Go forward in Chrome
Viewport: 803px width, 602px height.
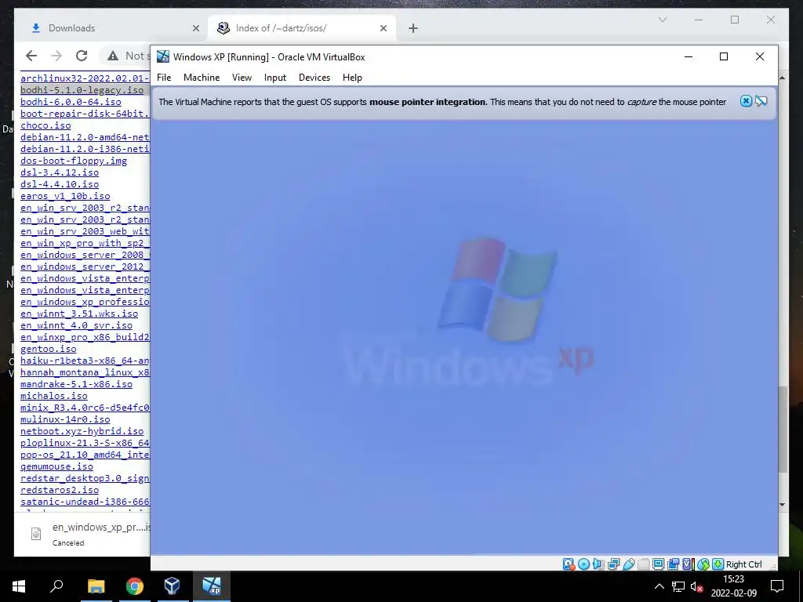(56, 56)
